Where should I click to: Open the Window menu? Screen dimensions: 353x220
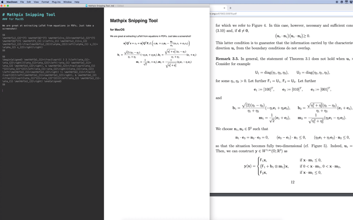pos(68,2)
